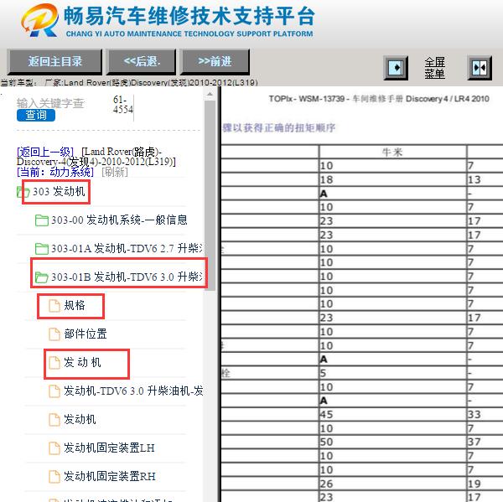Click the 牛米 column header
The height and width of the screenshot is (502, 503).
(392, 152)
